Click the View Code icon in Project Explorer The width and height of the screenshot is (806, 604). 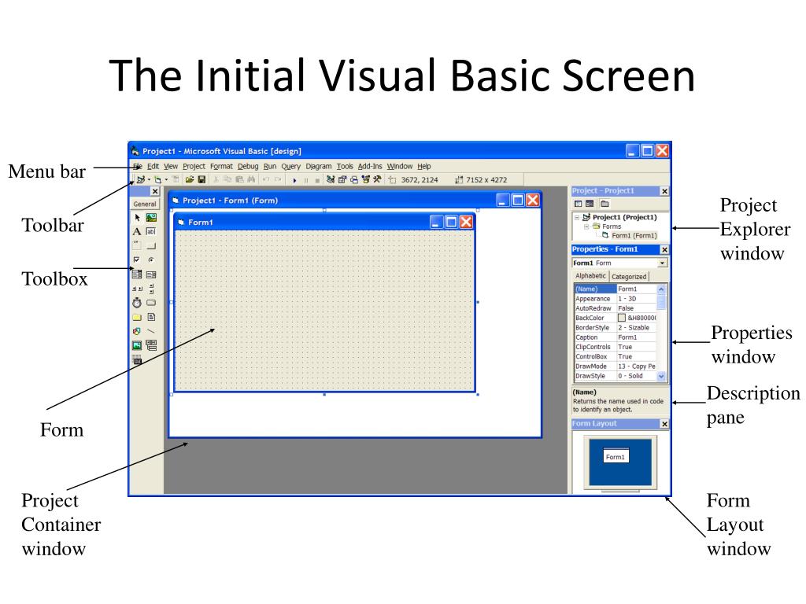pos(579,204)
